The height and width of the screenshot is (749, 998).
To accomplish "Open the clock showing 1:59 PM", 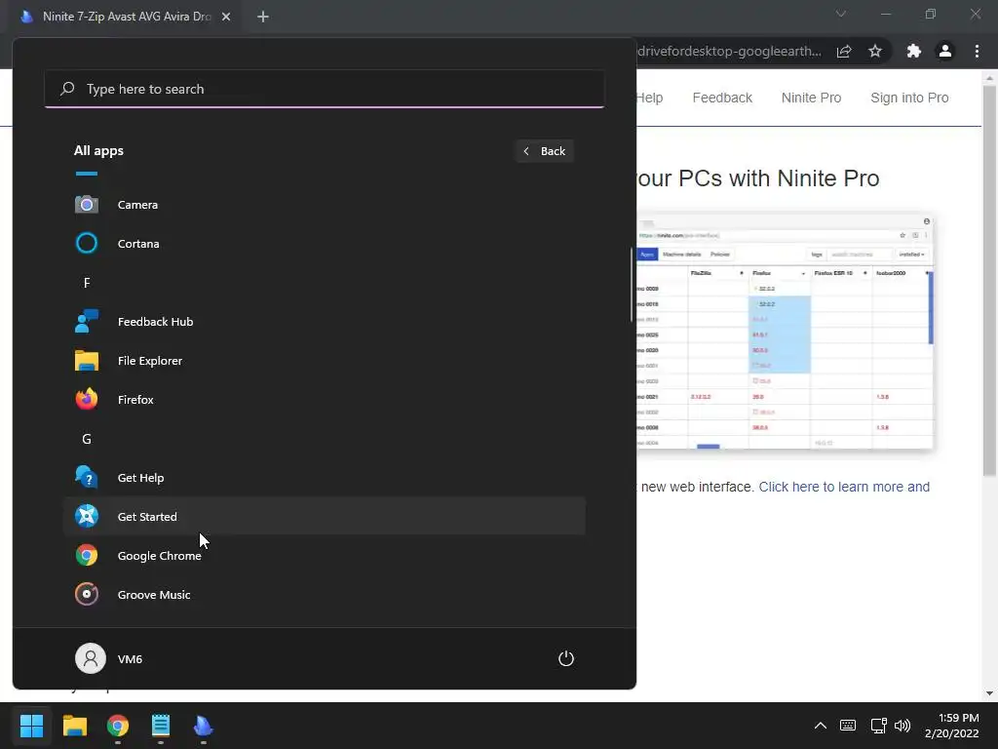I will (x=952, y=726).
